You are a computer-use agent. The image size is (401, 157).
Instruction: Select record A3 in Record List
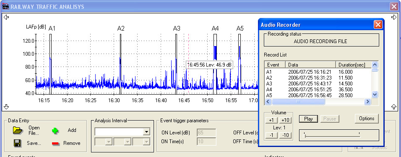(318, 84)
